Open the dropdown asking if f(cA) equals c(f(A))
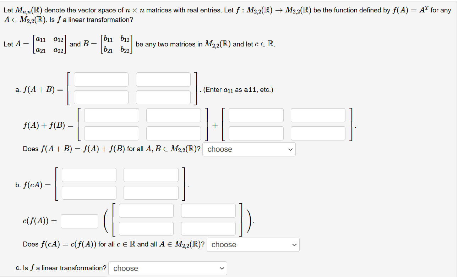Viewport: 469px width, 277px height. (253, 244)
